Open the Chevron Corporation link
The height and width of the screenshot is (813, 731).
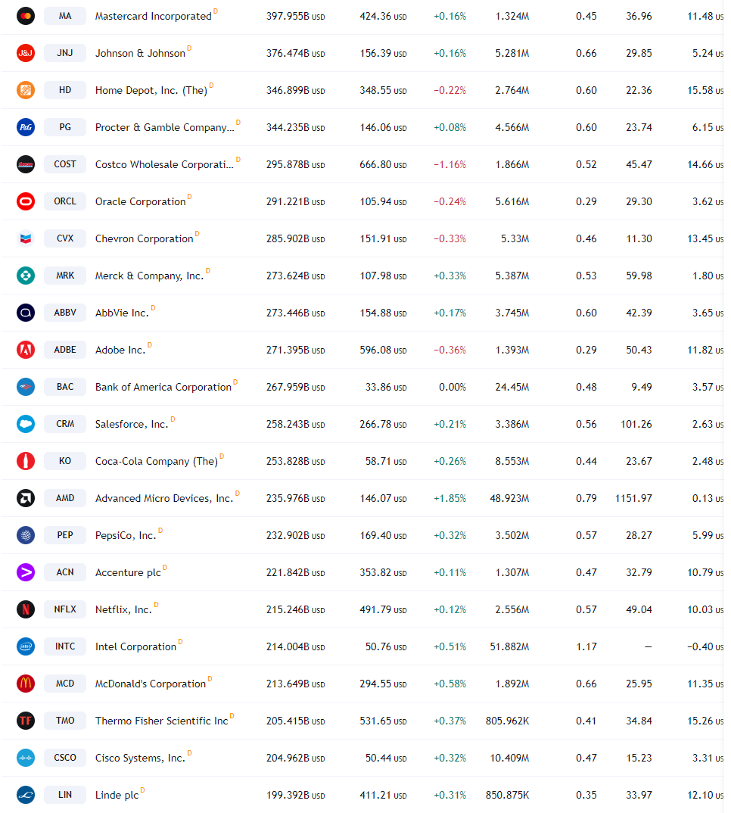(144, 238)
